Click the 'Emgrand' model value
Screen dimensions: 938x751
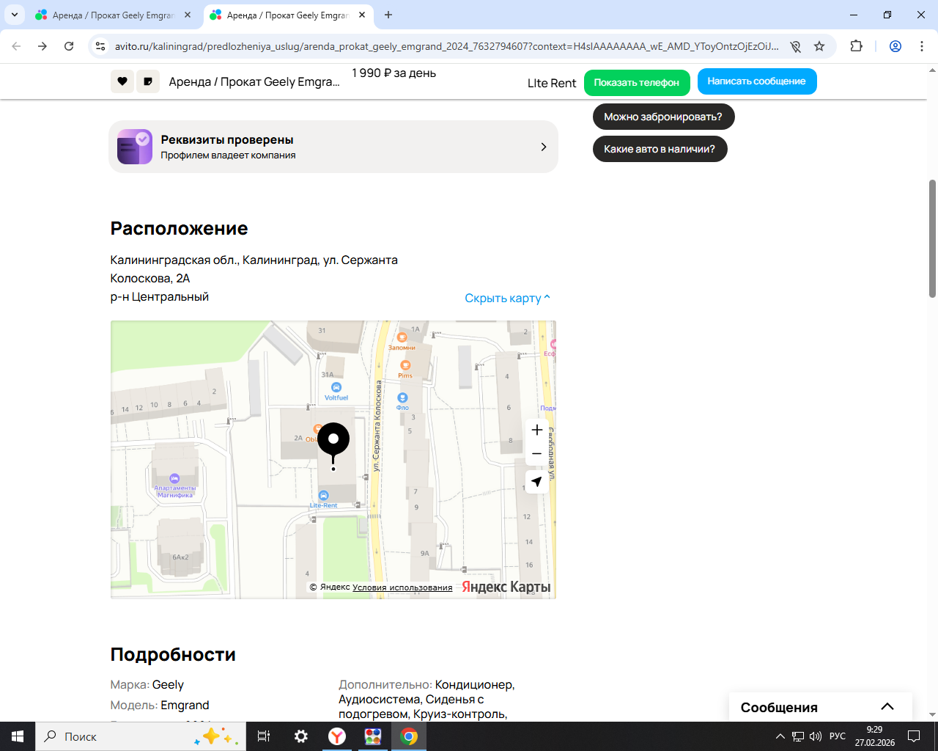tap(185, 706)
